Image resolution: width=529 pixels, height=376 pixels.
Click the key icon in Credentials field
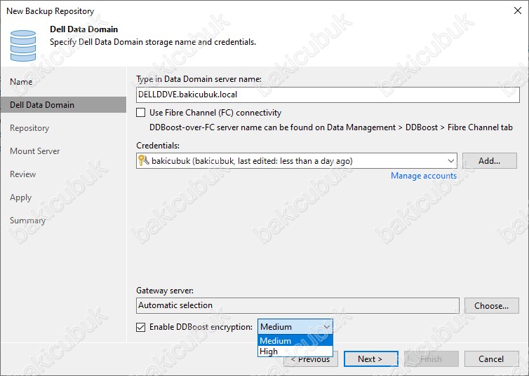point(143,160)
